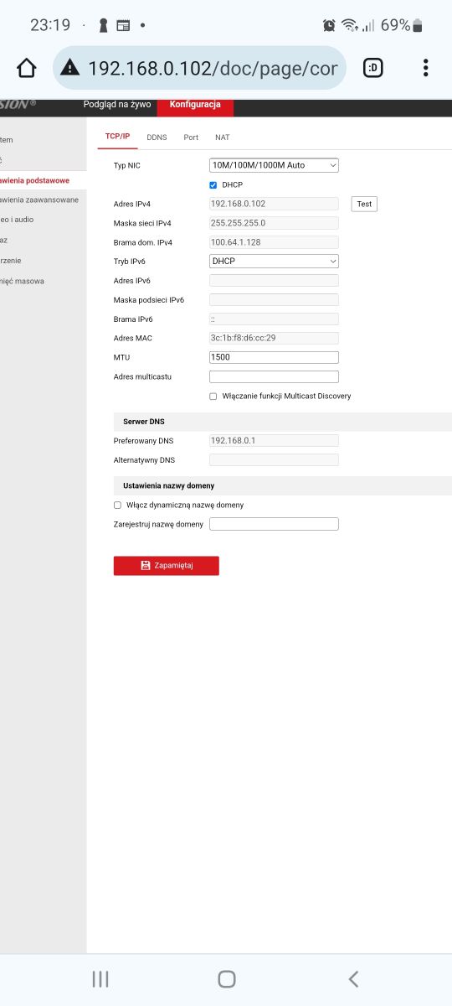452x1006 pixels.
Task: Enable Multicast Discovery checkbox
Action: (x=213, y=396)
